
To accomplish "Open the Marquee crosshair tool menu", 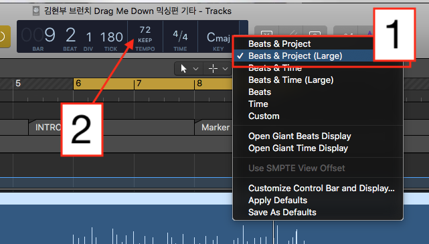I will click(218, 69).
